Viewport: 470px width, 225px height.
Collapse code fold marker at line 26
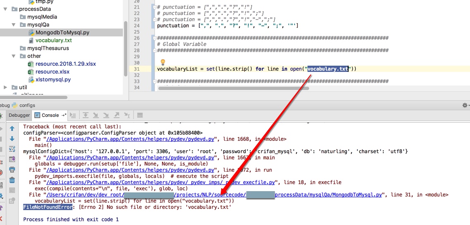(154, 38)
